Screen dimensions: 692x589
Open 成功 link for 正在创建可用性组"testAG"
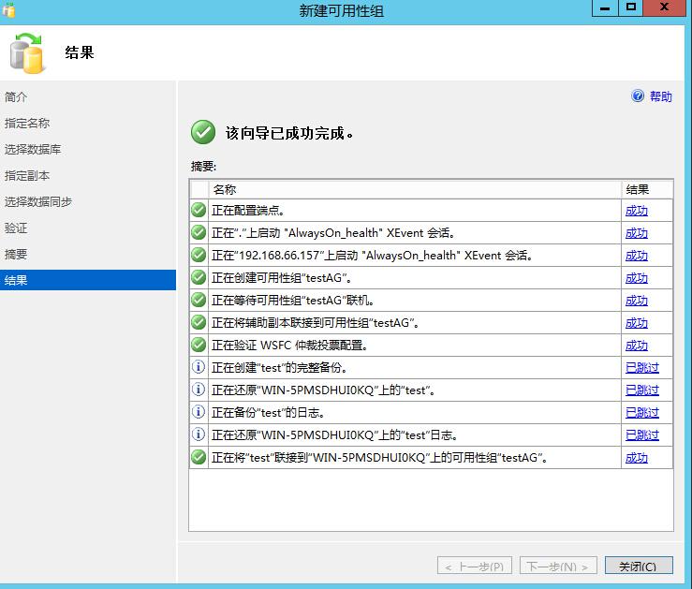(x=637, y=278)
